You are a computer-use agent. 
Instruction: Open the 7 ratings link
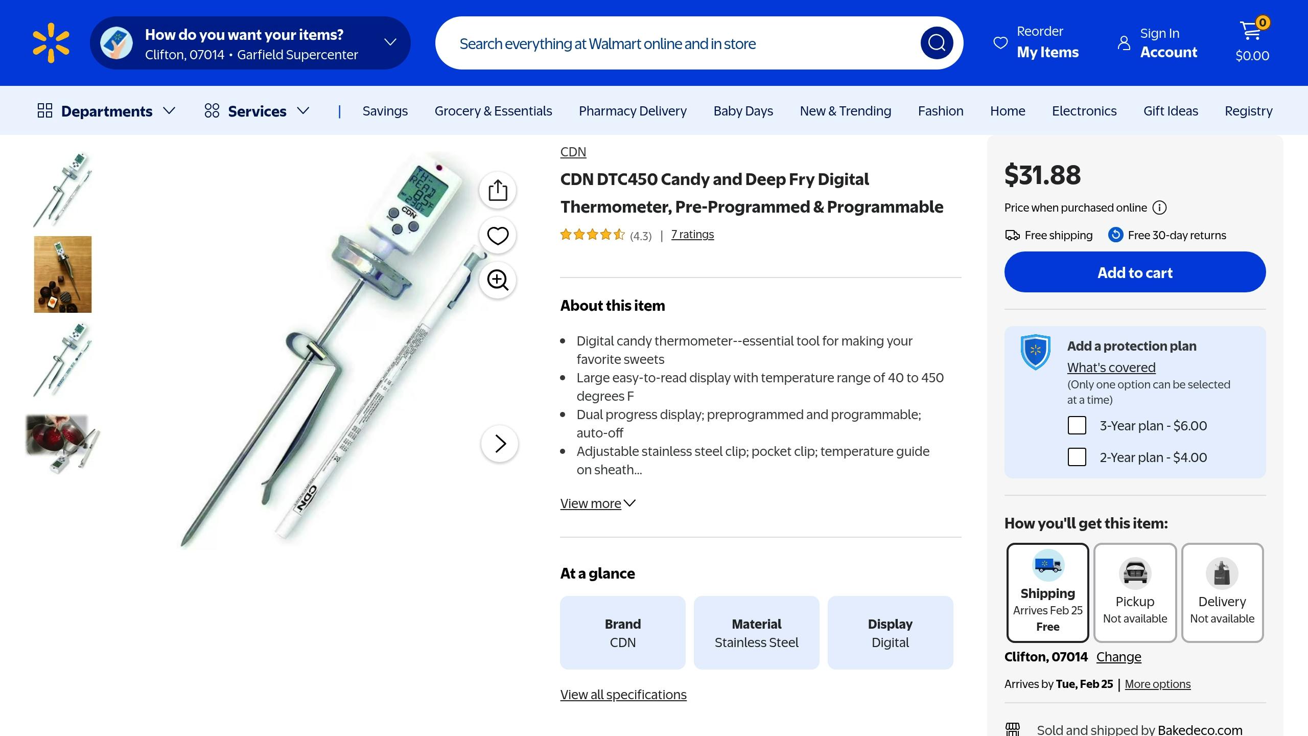point(692,234)
